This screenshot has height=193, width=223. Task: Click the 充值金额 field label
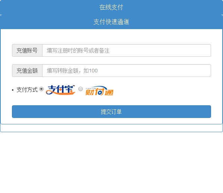click(27, 71)
